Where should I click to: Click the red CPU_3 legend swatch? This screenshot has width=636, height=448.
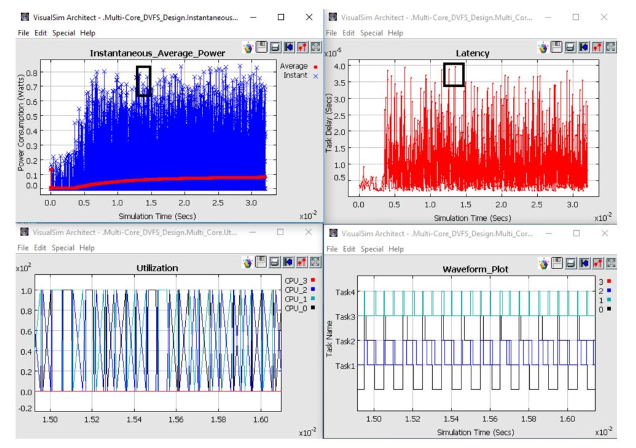[313, 280]
